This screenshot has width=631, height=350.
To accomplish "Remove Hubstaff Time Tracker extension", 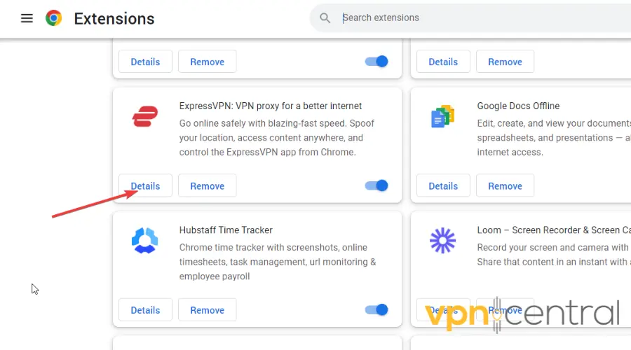I will (207, 309).
